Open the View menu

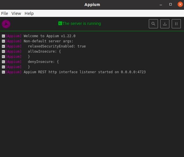(x=16, y=13)
